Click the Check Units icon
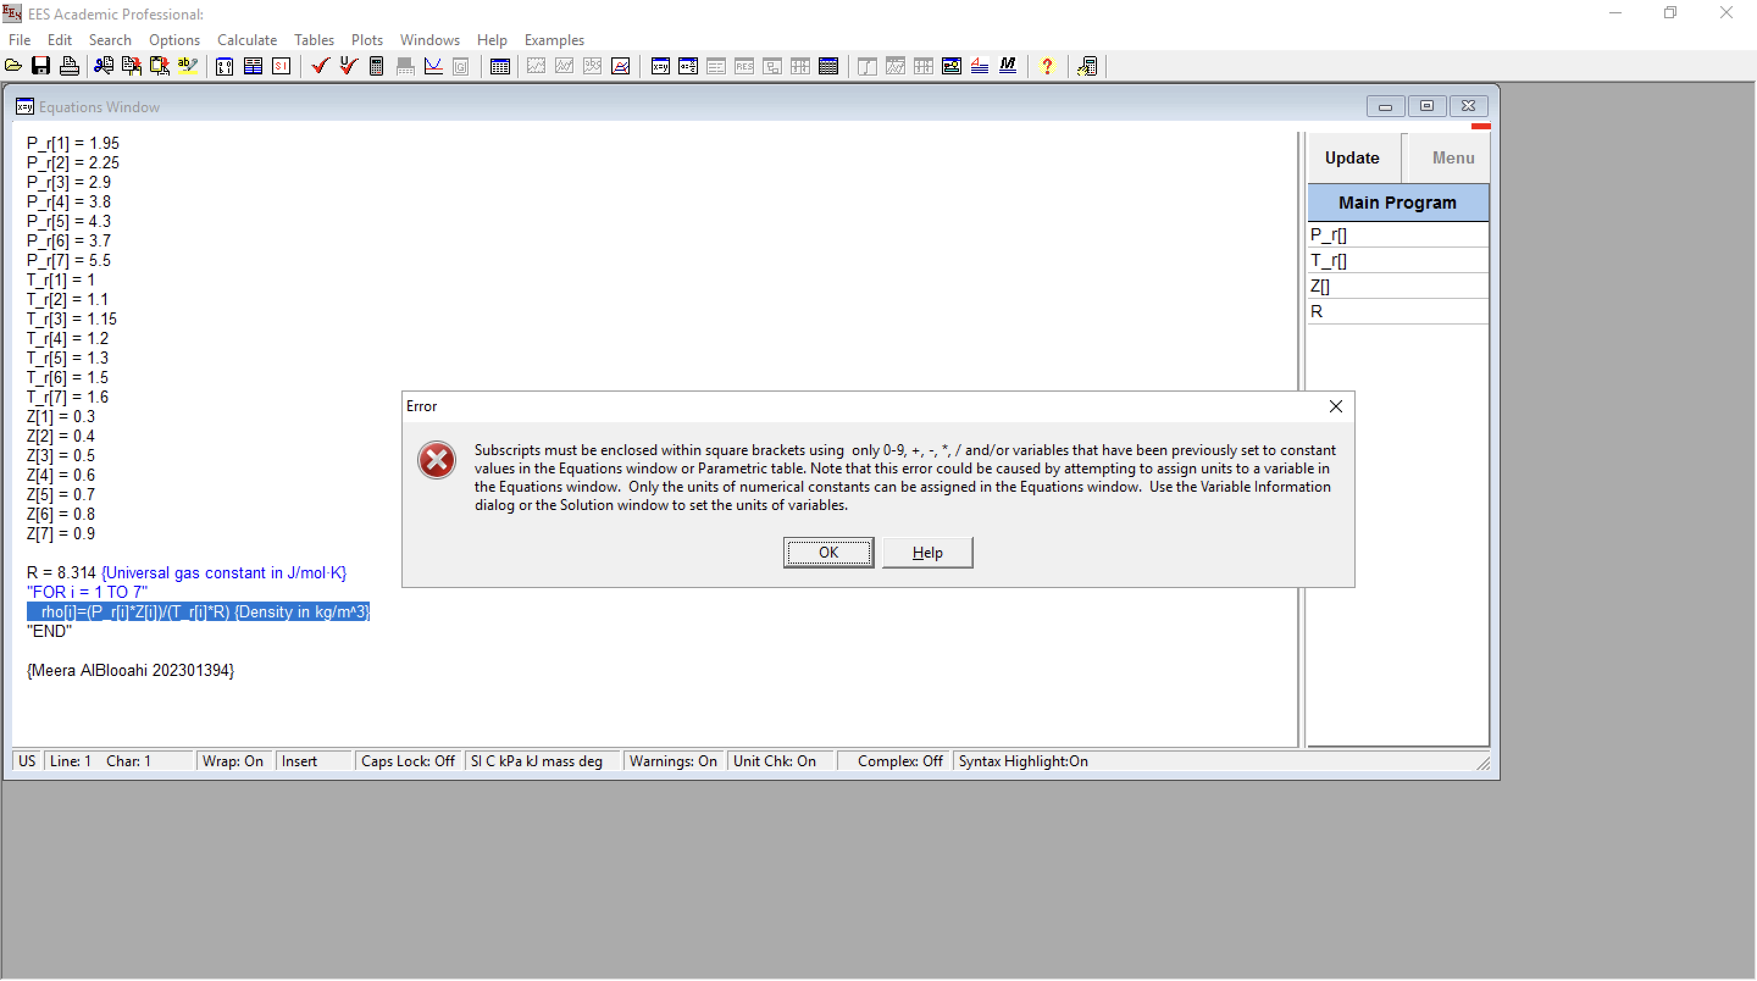The image size is (1757, 981). [x=348, y=66]
